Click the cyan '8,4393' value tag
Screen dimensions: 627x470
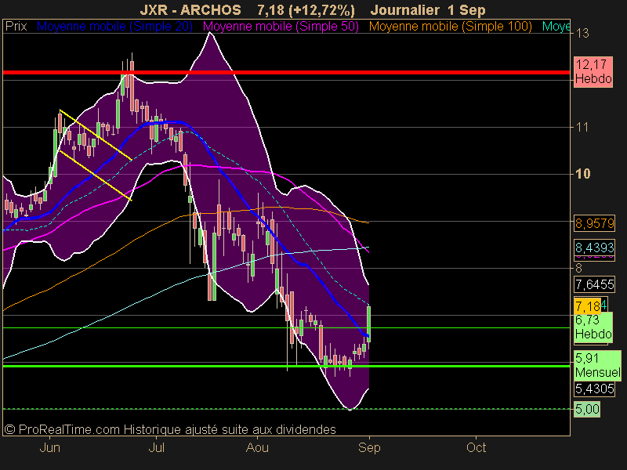pos(594,248)
